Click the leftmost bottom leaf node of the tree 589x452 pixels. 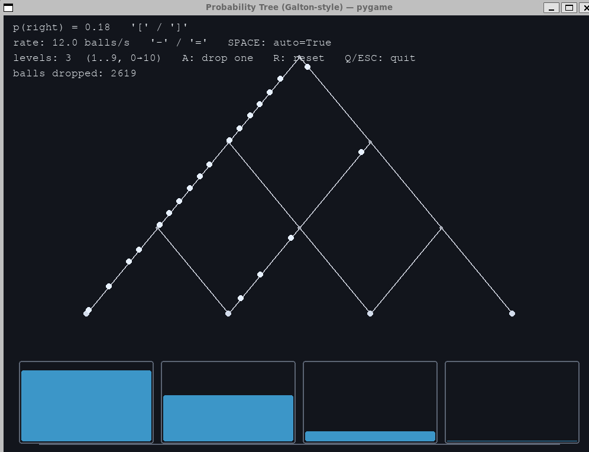click(86, 314)
